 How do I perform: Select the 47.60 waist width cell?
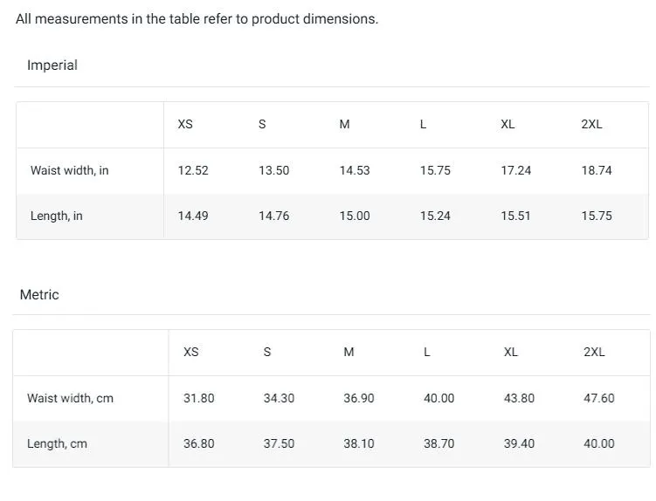point(598,398)
